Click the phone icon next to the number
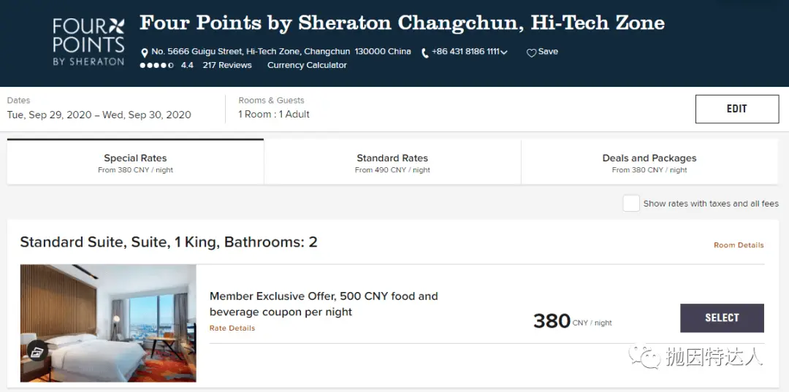Viewport: 789px width, 392px height. point(425,53)
